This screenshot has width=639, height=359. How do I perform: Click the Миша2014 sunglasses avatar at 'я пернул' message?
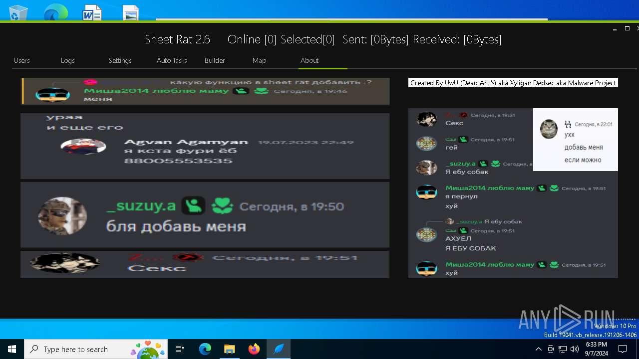(426, 192)
